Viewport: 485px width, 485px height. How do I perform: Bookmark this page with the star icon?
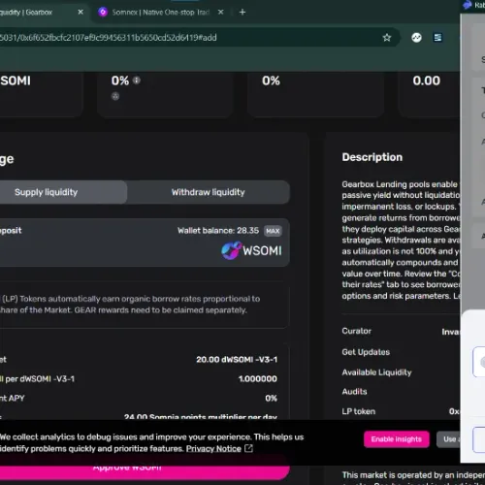click(387, 38)
